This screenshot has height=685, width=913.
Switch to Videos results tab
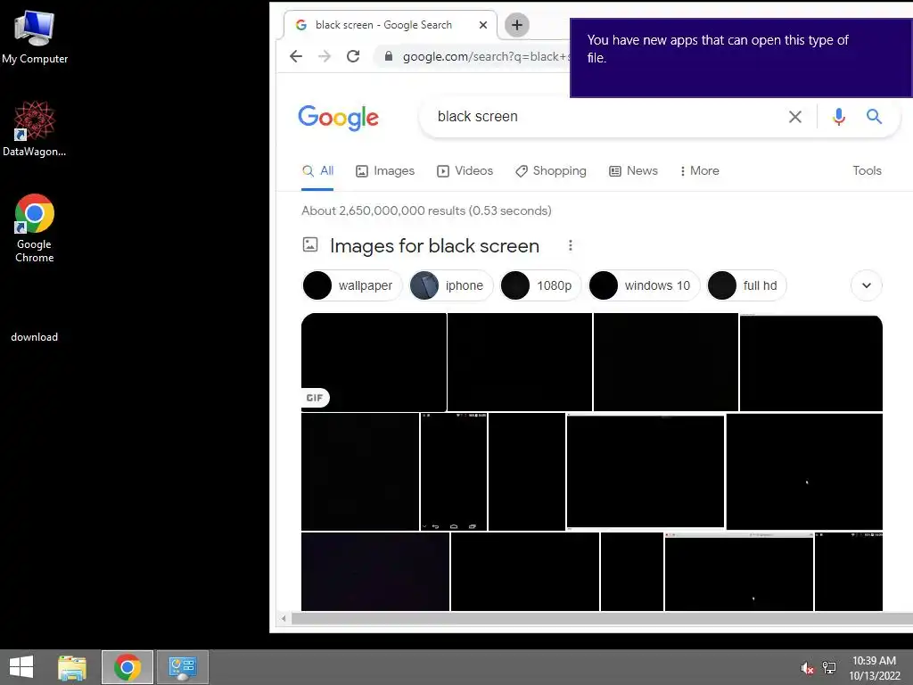[465, 170]
